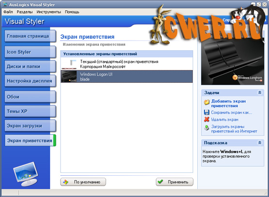Click the red X delete icon

point(207,119)
